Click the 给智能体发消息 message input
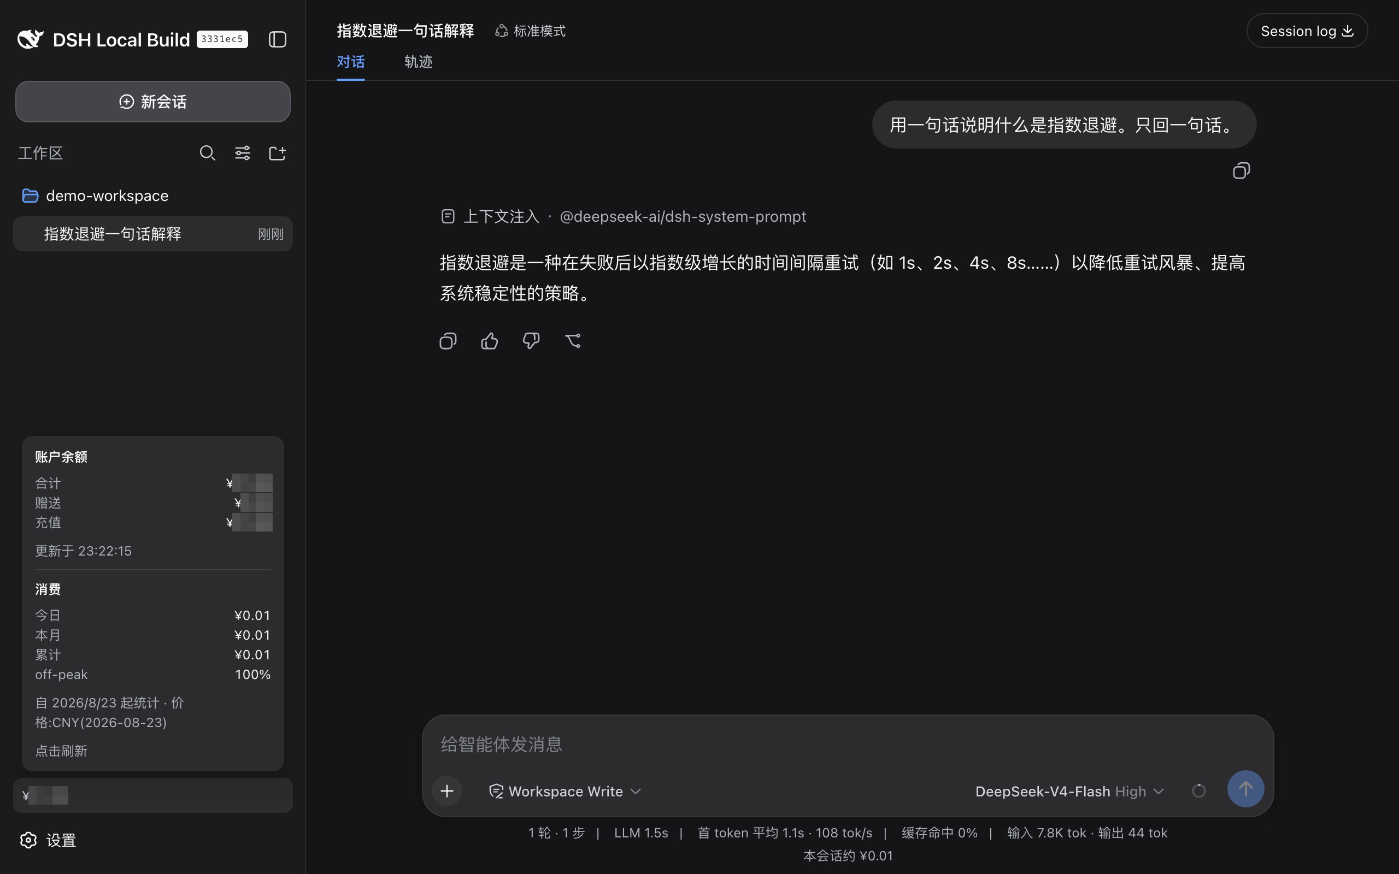The height and width of the screenshot is (874, 1399). [x=848, y=745]
